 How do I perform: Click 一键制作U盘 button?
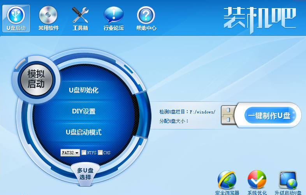tap(270, 115)
